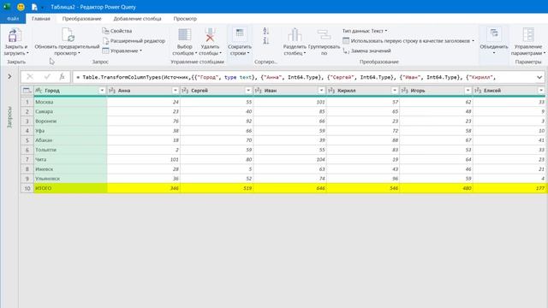
Task: Click the table corner menu icon
Action: click(27, 91)
